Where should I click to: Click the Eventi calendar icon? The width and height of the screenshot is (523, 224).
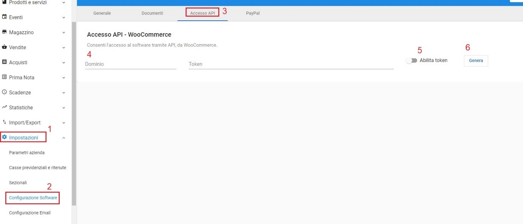pos(5,17)
